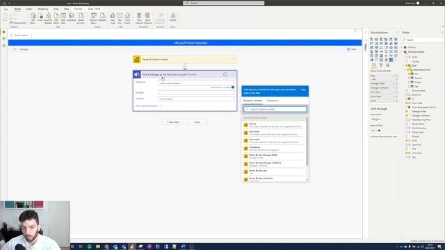Image resolution: width=445 pixels, height=250 pixels.
Task: Collapse the Financial Sample table
Action: tap(402, 52)
